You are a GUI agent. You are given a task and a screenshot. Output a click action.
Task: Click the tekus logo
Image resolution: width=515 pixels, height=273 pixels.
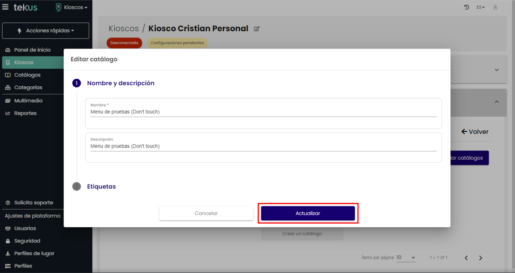coord(26,7)
